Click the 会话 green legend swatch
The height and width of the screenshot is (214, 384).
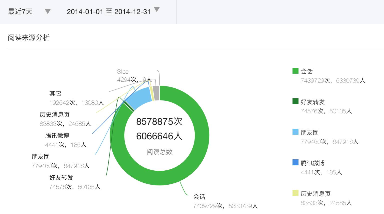[295, 71]
